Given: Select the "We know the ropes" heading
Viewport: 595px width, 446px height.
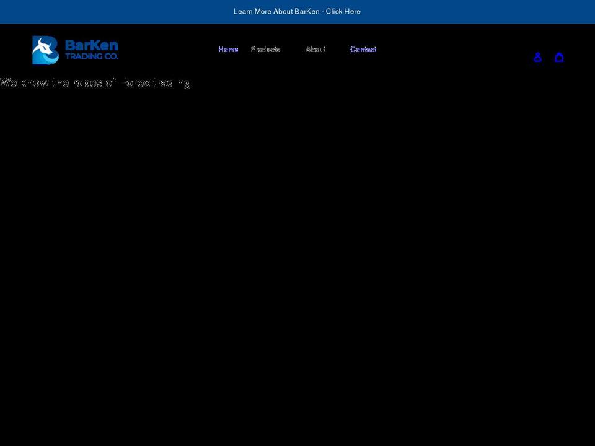Looking at the screenshot, I should point(95,83).
